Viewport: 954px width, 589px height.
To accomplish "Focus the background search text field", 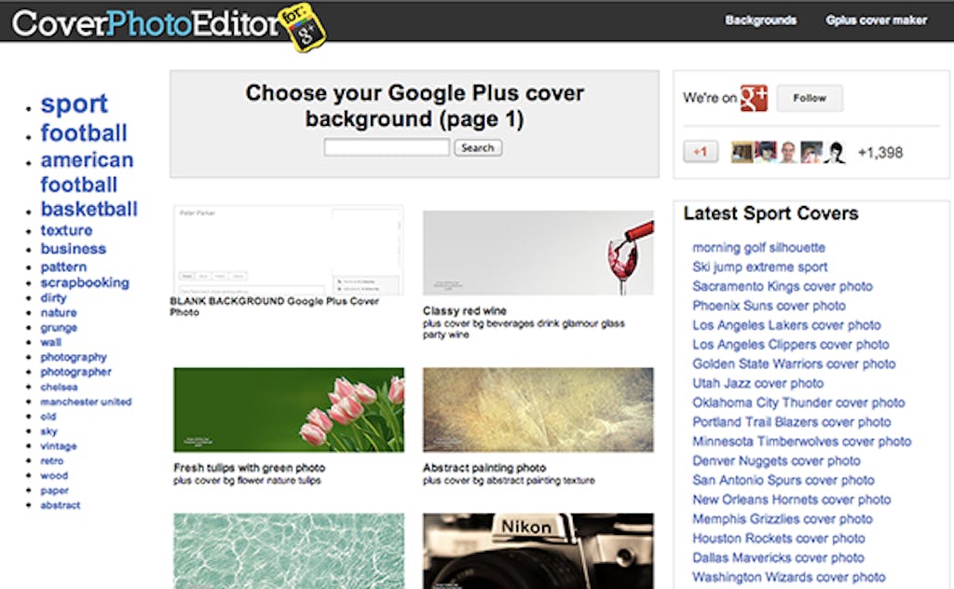I will pyautogui.click(x=387, y=147).
